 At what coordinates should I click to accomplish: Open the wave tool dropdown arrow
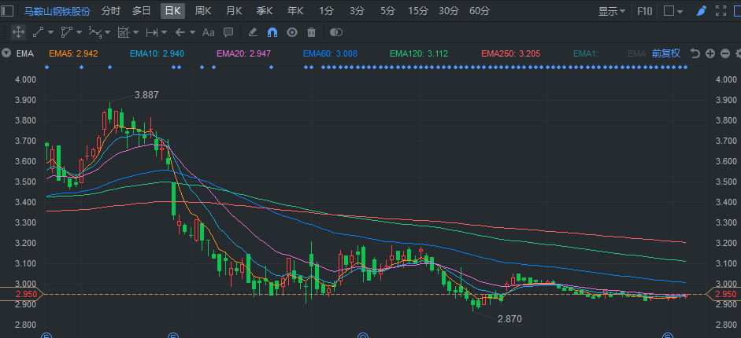[108, 32]
